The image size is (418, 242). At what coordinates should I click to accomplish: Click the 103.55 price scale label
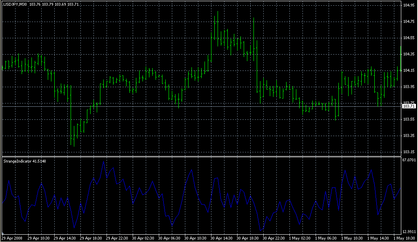[x=409, y=119]
